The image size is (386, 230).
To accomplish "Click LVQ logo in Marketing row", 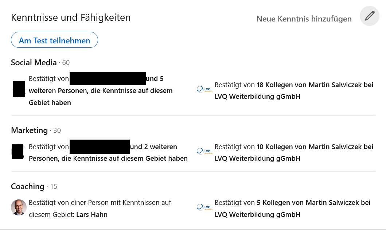I will pyautogui.click(x=204, y=151).
